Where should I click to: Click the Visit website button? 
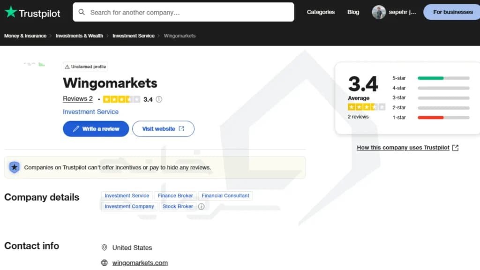click(x=163, y=128)
